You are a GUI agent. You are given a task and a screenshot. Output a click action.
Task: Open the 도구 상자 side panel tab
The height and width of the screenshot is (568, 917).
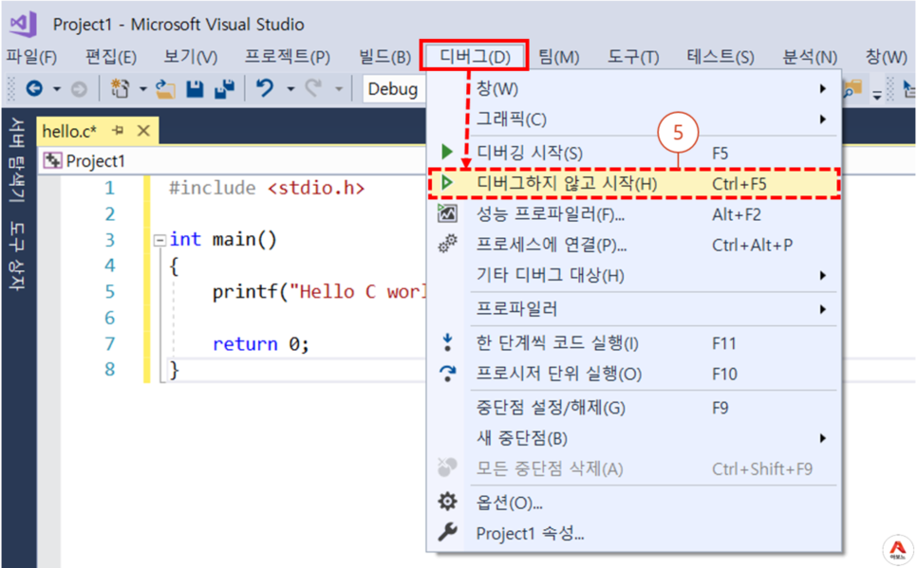tap(17, 256)
